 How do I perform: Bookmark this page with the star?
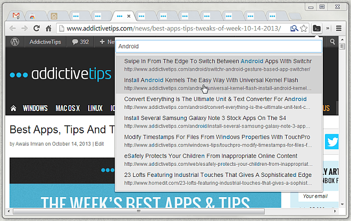click(x=304, y=28)
